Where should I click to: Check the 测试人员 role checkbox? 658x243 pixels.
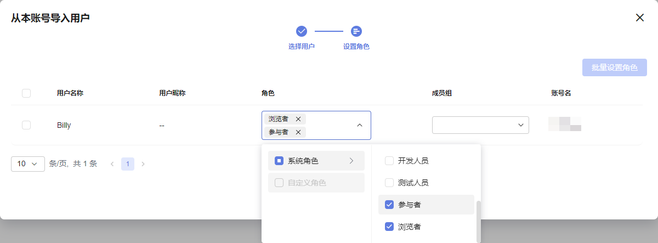(389, 183)
